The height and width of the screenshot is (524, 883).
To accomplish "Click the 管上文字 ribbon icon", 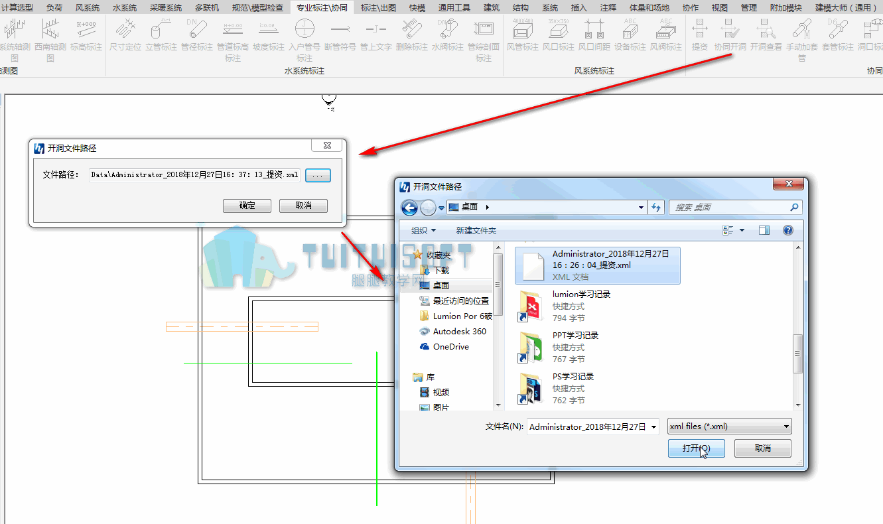I will 376,34.
